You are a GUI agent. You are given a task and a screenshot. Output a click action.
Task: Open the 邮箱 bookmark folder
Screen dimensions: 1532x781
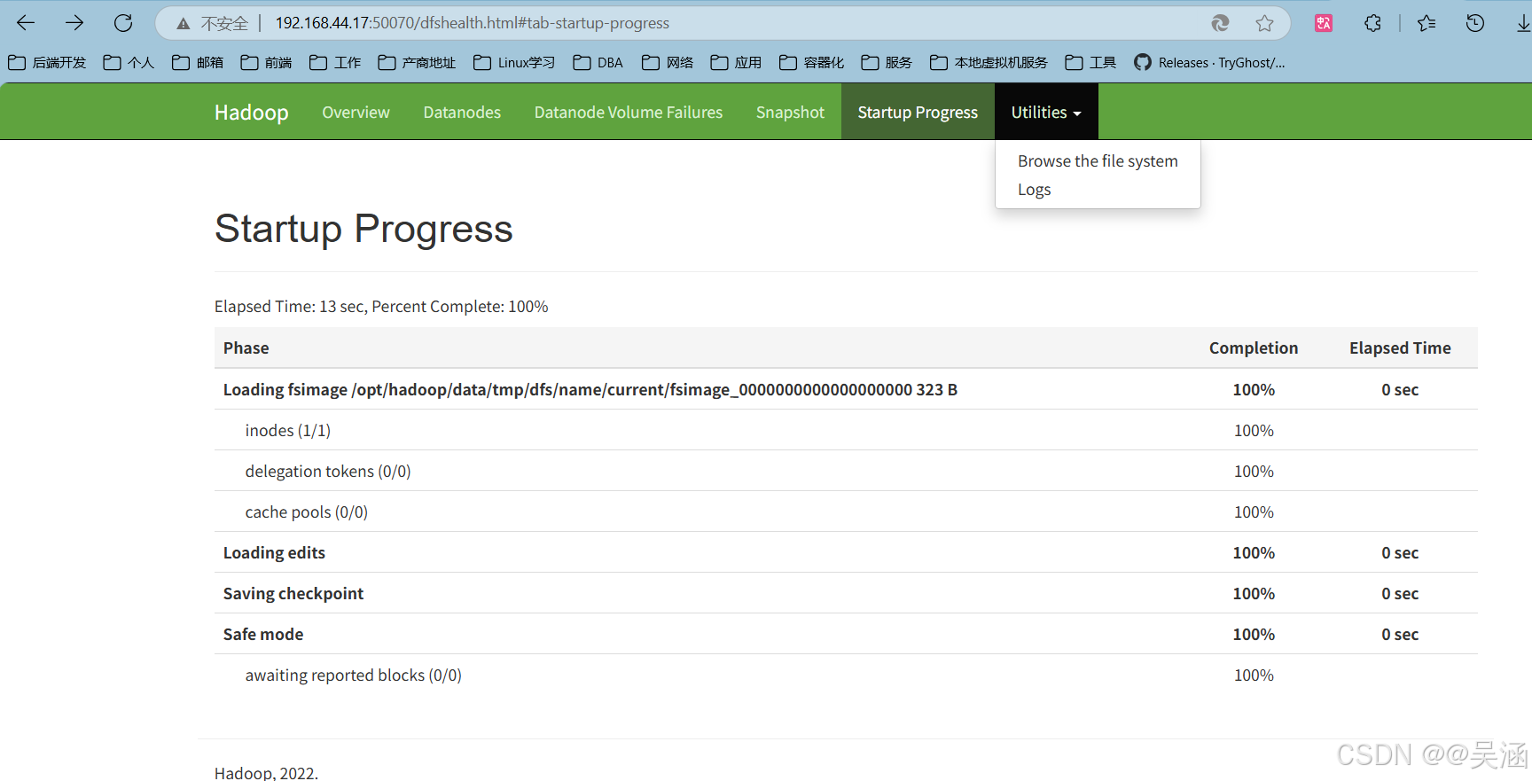198,62
